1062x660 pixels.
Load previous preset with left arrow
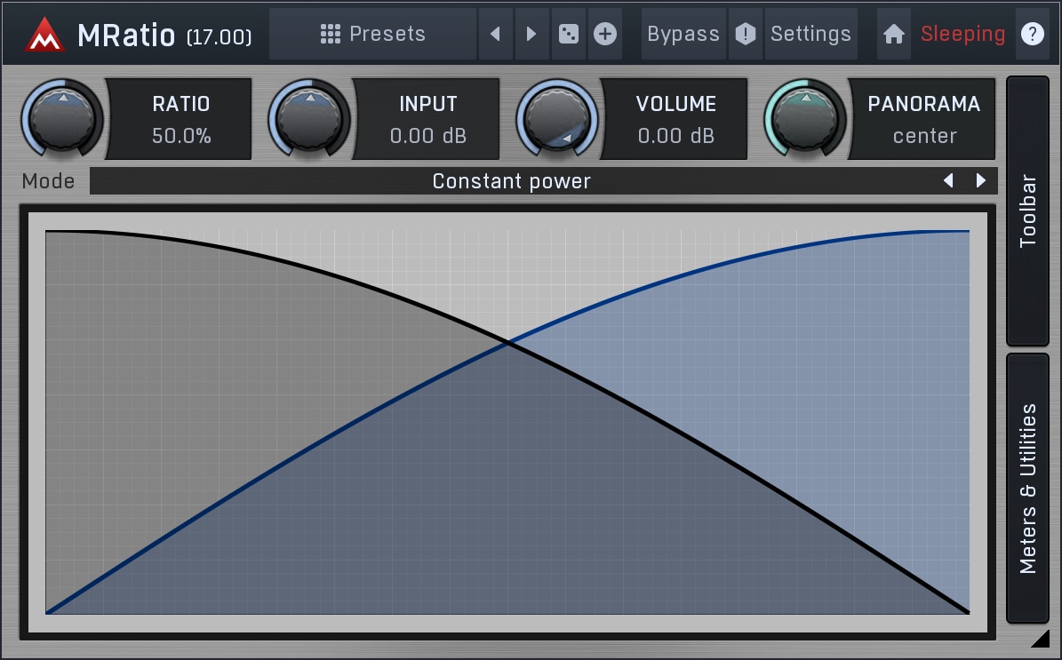pos(495,35)
